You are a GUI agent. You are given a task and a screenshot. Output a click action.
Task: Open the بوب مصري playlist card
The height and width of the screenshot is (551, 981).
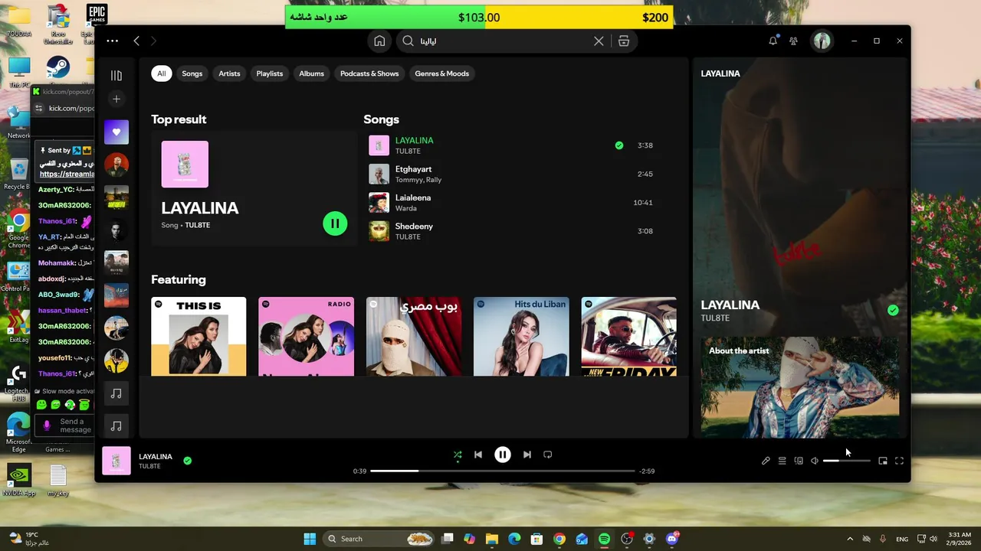point(414,337)
